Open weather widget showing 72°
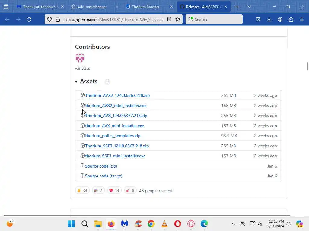The width and height of the screenshot is (309, 231). [11, 223]
